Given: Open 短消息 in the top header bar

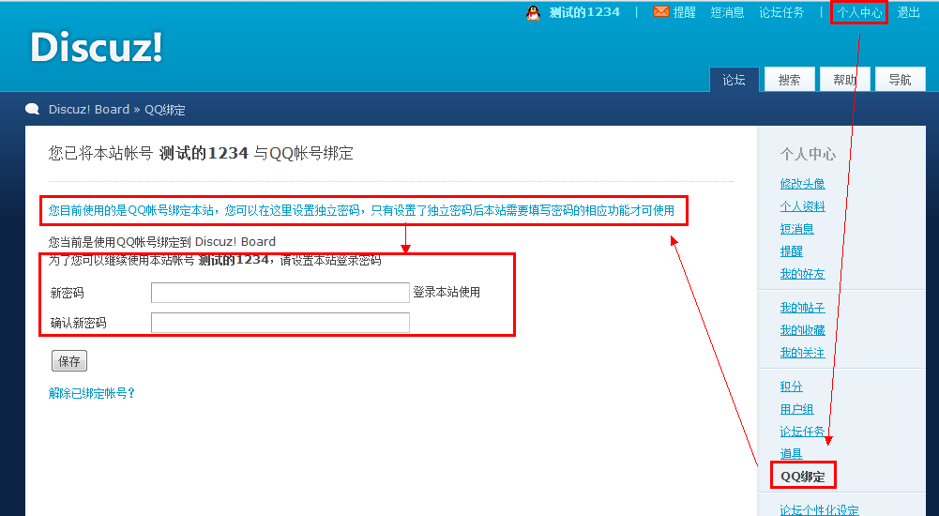Looking at the screenshot, I should (x=727, y=12).
